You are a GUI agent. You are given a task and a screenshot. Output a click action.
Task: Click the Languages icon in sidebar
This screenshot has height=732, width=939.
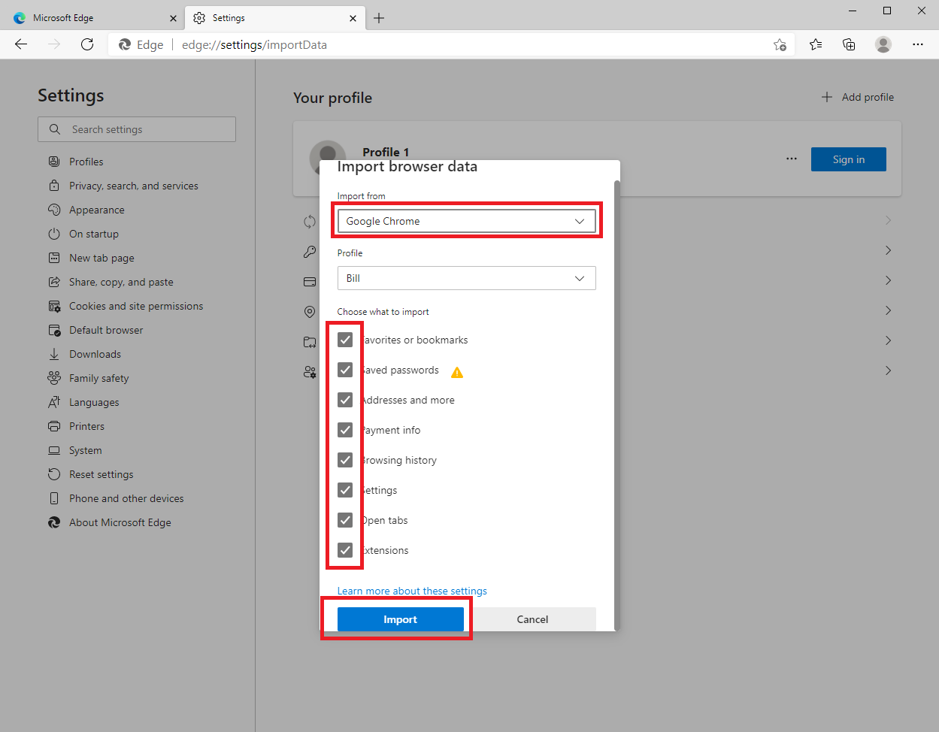pyautogui.click(x=54, y=402)
